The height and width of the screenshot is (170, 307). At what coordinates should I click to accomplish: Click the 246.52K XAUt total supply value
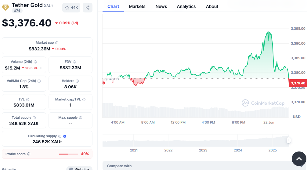pyautogui.click(x=24, y=124)
